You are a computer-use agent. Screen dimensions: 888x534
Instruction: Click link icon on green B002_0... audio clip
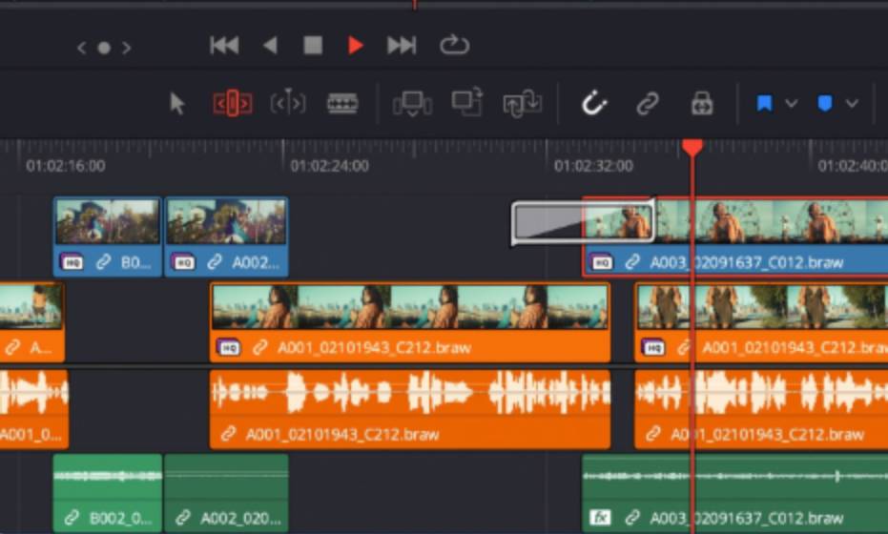[x=72, y=518]
